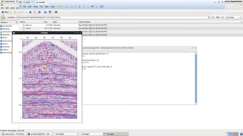
Task: Click the Stop loading icon
Action: pos(35,12)
